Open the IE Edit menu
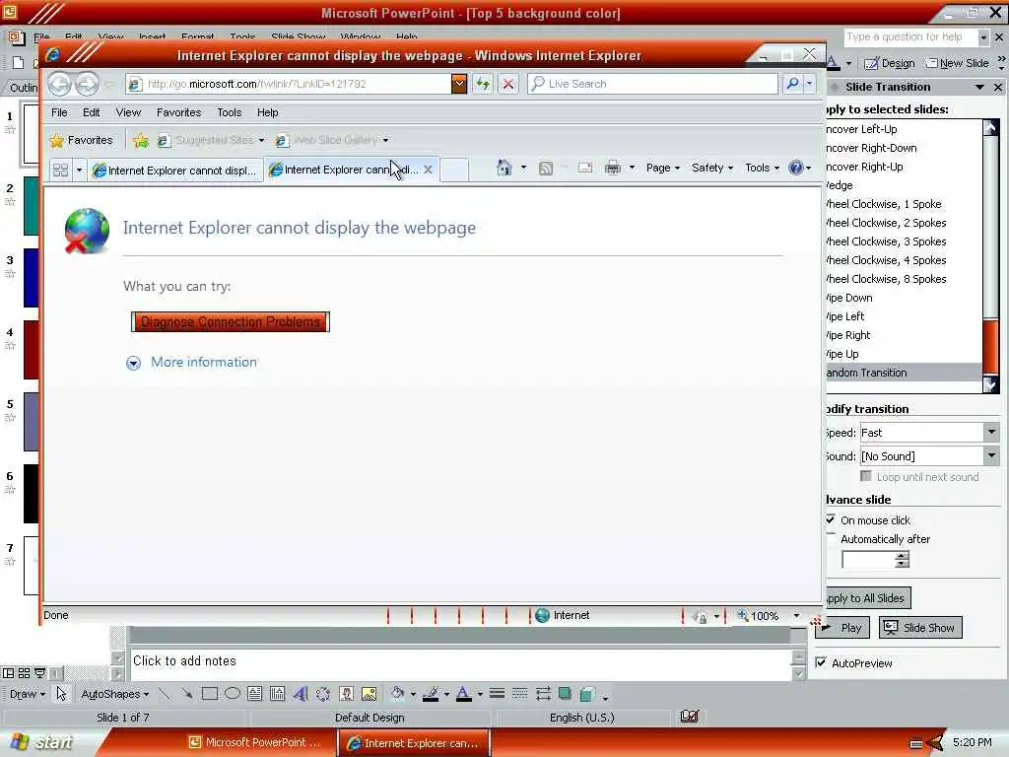The height and width of the screenshot is (757, 1009). click(x=92, y=112)
